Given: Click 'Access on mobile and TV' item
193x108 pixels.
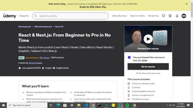Looking at the screenshot, I should point(143,95).
